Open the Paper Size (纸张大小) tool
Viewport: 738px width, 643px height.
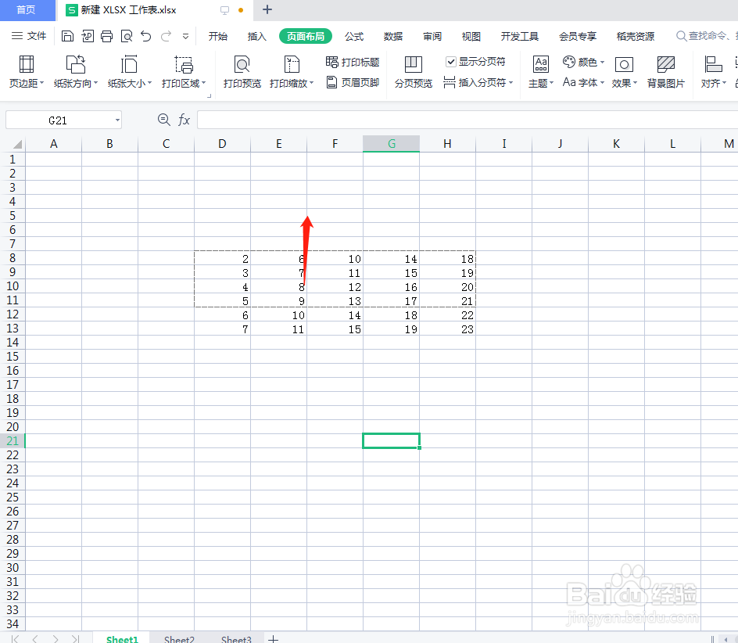[130, 72]
